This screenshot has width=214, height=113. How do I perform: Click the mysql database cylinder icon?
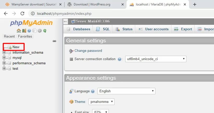9,58
